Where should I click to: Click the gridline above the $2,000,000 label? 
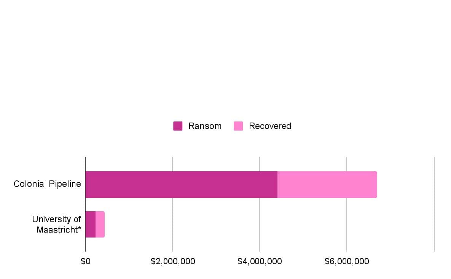(172, 164)
